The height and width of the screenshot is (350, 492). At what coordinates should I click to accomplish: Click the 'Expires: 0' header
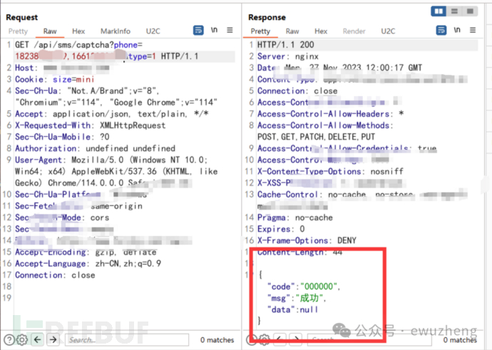(x=281, y=229)
